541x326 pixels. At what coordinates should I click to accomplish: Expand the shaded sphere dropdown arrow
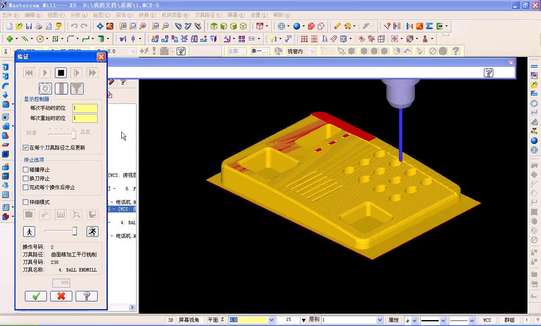tap(303, 26)
